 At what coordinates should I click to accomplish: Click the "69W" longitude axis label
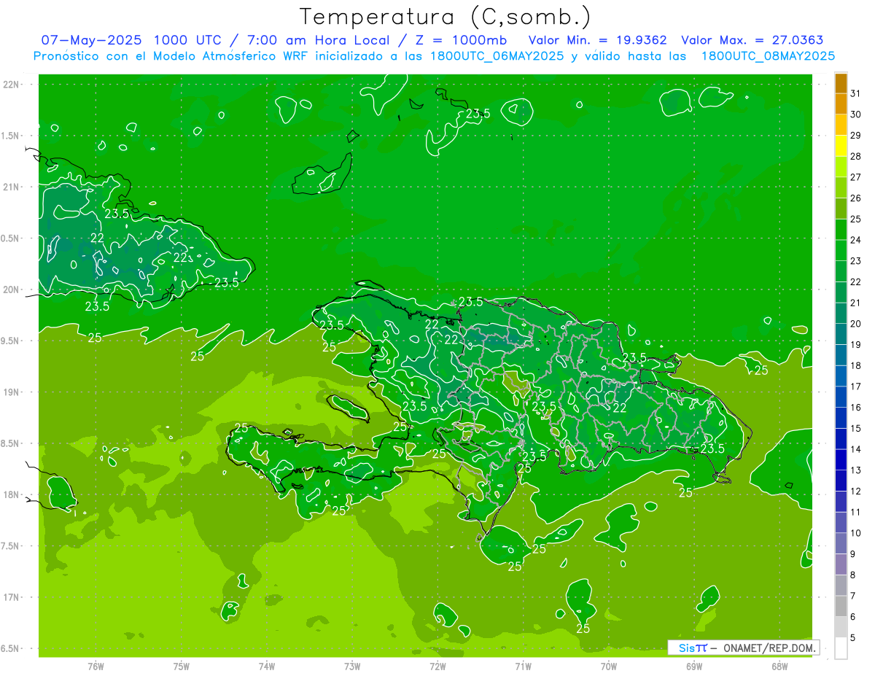(x=694, y=666)
